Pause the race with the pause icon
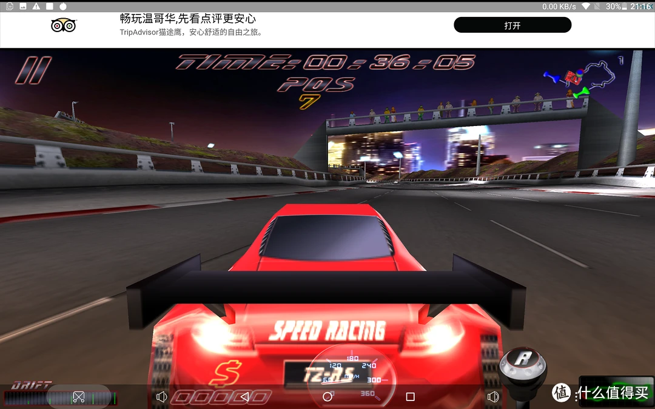Viewport: 655px width, 409px height. [33, 70]
